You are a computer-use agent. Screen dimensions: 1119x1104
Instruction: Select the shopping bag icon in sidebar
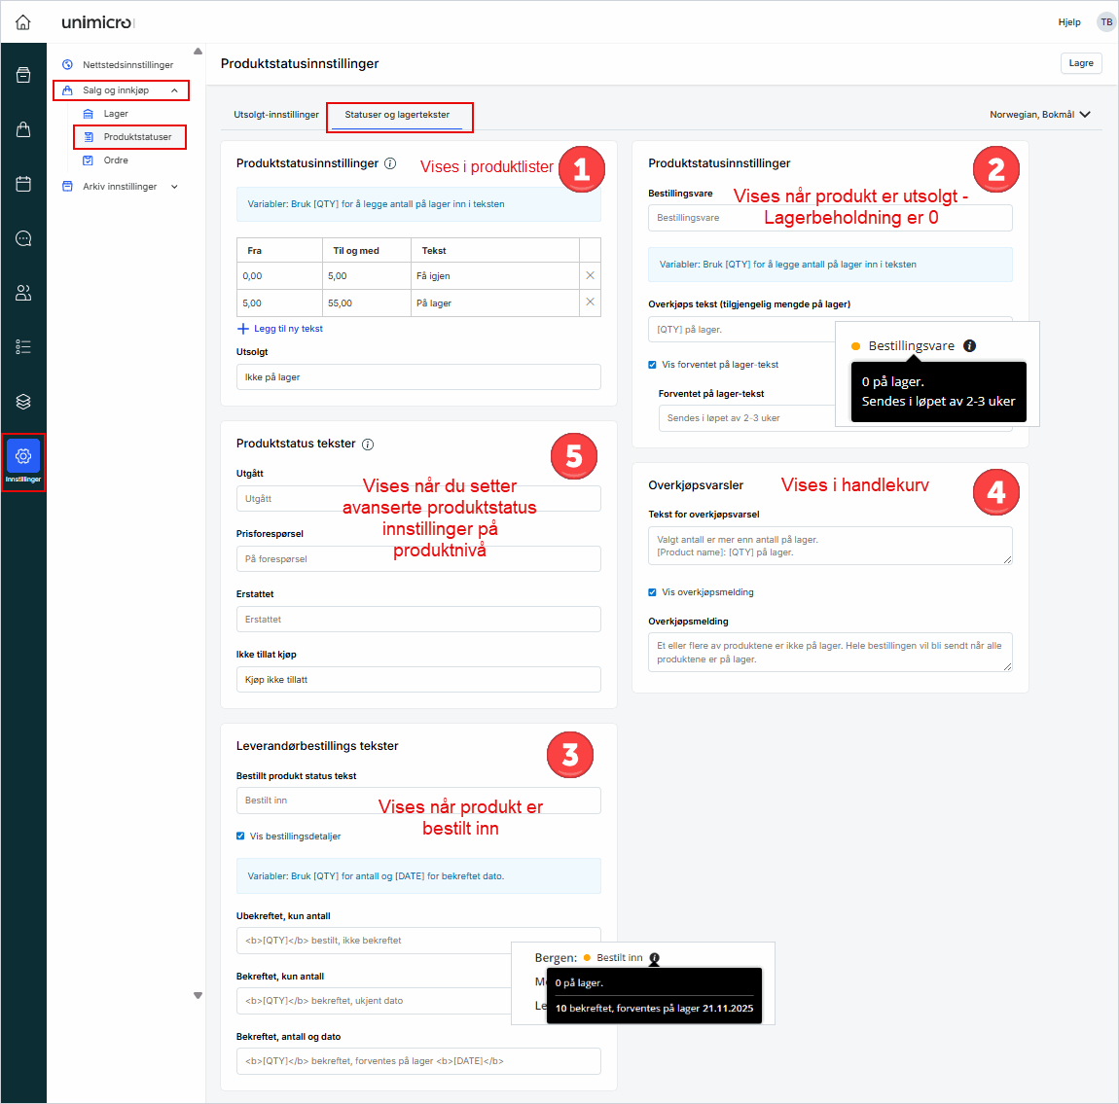click(21, 129)
